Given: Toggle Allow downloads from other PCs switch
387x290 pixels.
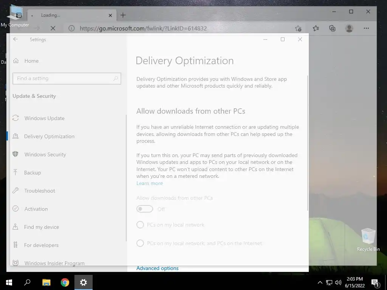Looking at the screenshot, I should 145,209.
